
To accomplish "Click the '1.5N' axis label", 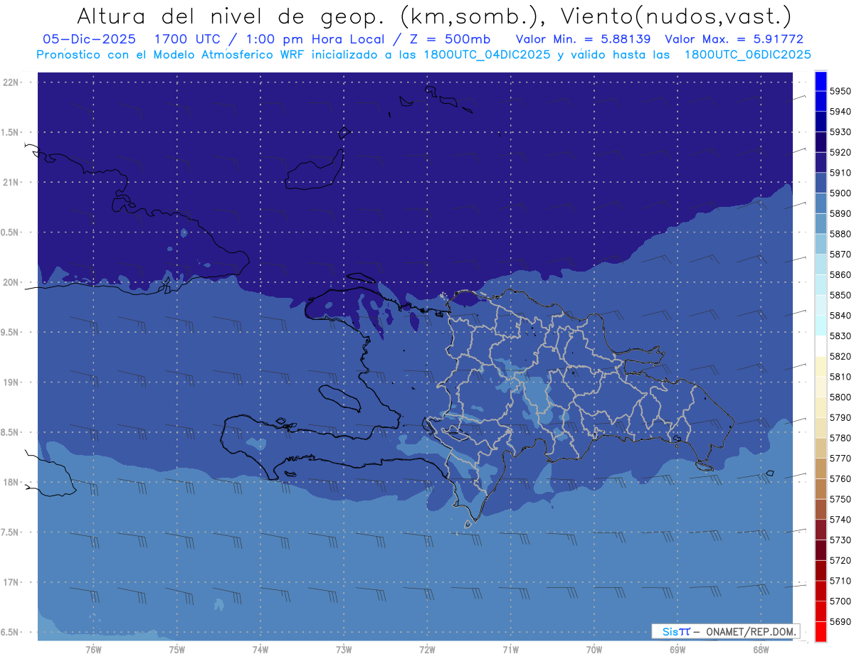I will point(11,132).
